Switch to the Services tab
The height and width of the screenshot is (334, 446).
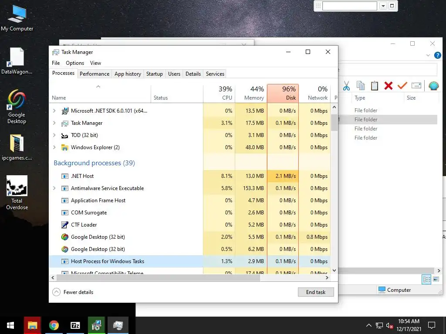(215, 74)
